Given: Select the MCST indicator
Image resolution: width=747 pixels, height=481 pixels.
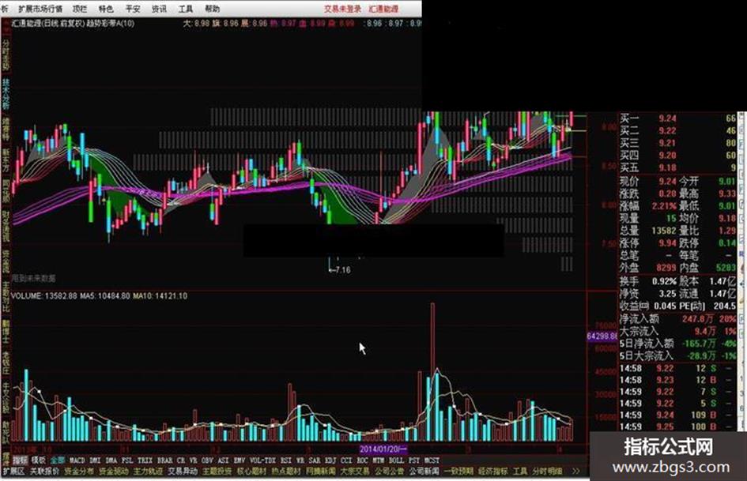Looking at the screenshot, I should [432, 460].
